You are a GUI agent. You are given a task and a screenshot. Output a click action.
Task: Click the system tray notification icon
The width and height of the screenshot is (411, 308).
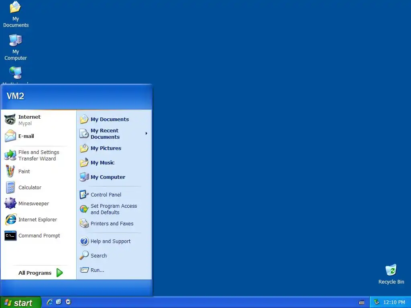click(x=376, y=302)
